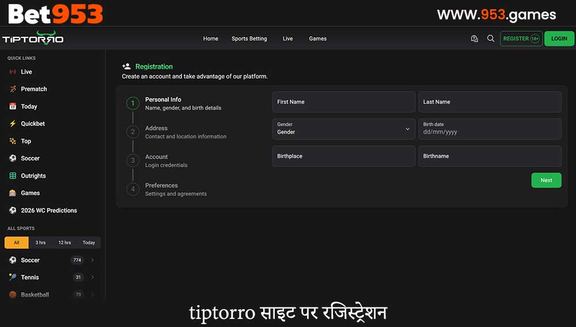Click the "Address" step label

click(156, 128)
